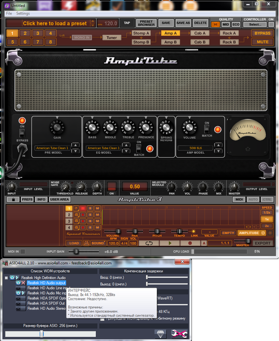The image size is (279, 341).
Task: Toggle the 16-bit WDM driver checkbox in ASIO4ALL
Action: pos(102,318)
